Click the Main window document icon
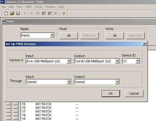The image size is (156, 121). tap(4, 21)
